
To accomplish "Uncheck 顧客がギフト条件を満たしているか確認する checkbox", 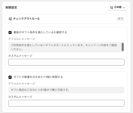I will click(10, 33).
